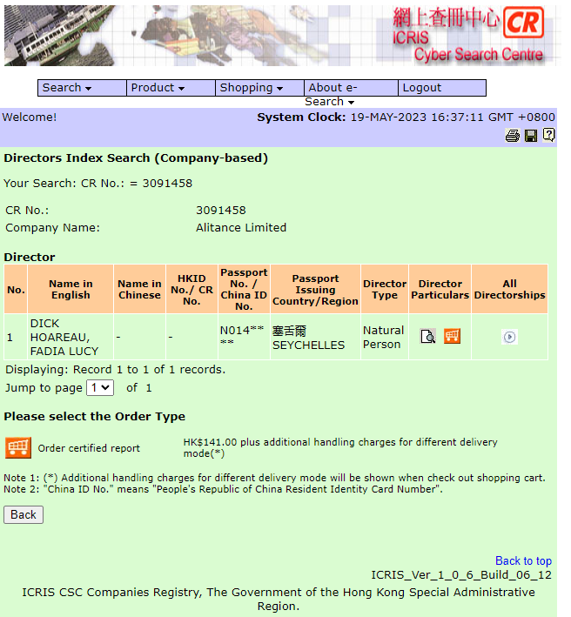Open help via the question mark icon

tap(548, 136)
